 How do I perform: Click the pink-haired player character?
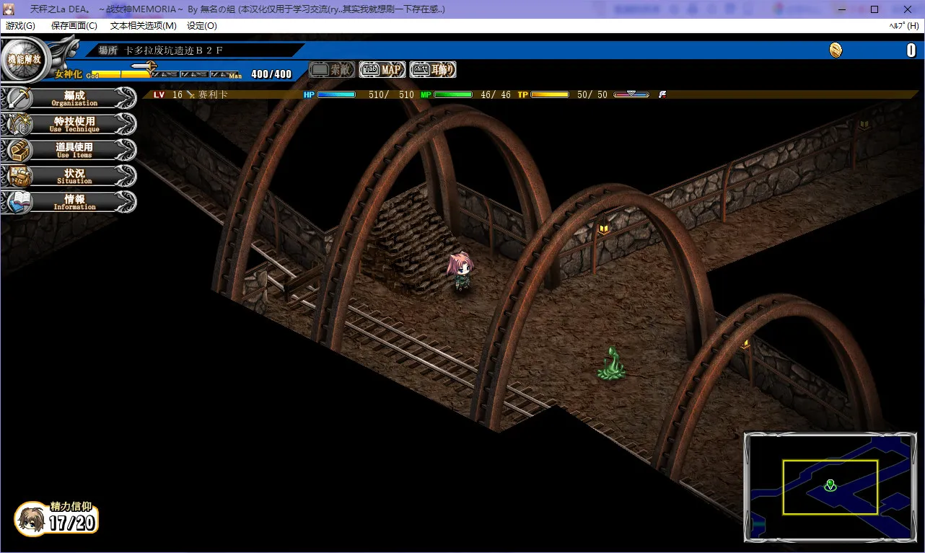point(460,272)
